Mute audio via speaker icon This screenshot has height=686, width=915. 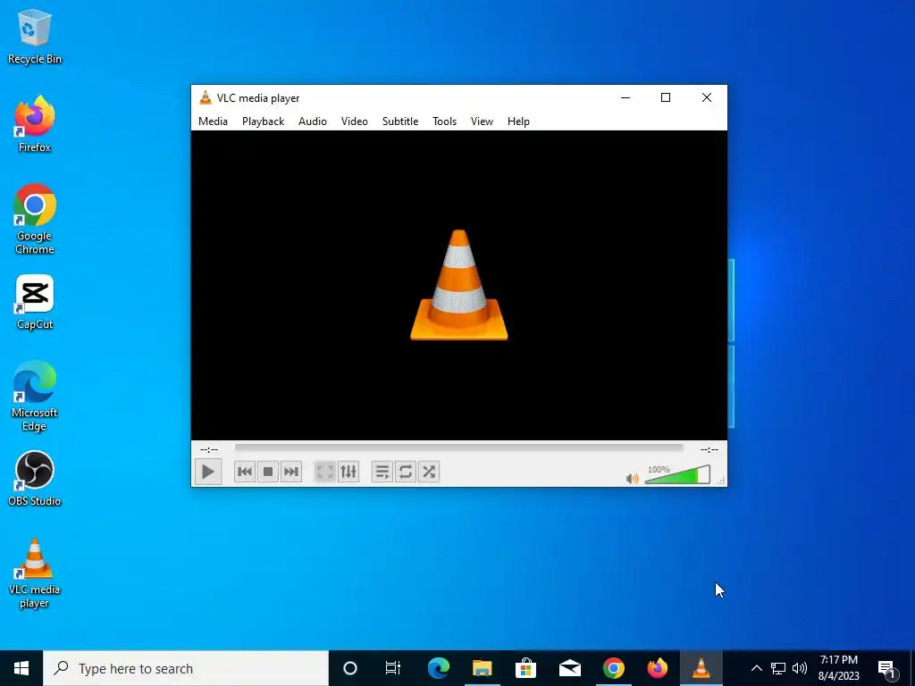click(632, 479)
